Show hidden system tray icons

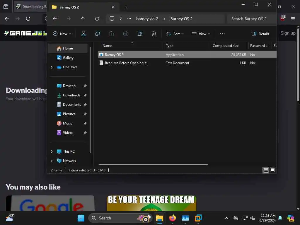pyautogui.click(x=226, y=218)
